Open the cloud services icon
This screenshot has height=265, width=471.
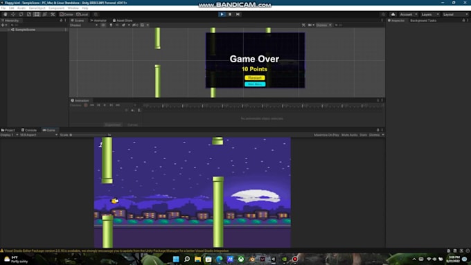393,15
